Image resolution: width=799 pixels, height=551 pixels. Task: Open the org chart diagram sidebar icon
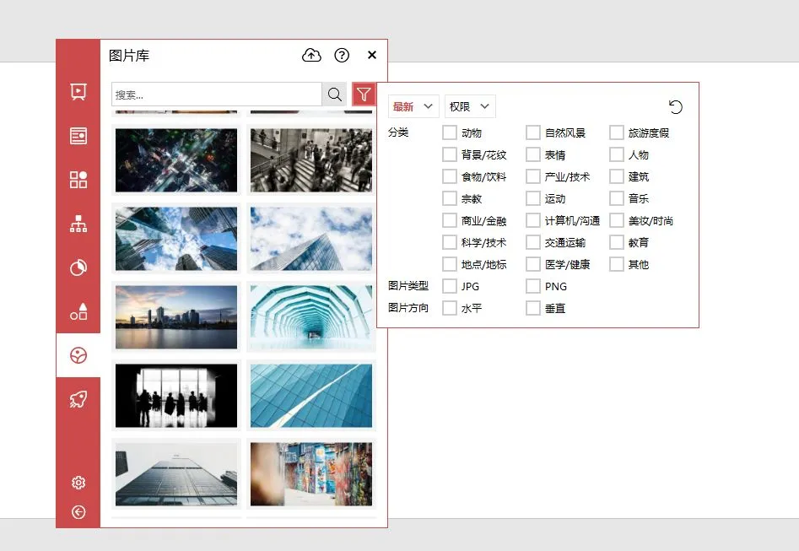coord(78,224)
